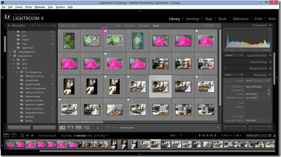Switch to Grid view icon in toolbar

coord(62,128)
